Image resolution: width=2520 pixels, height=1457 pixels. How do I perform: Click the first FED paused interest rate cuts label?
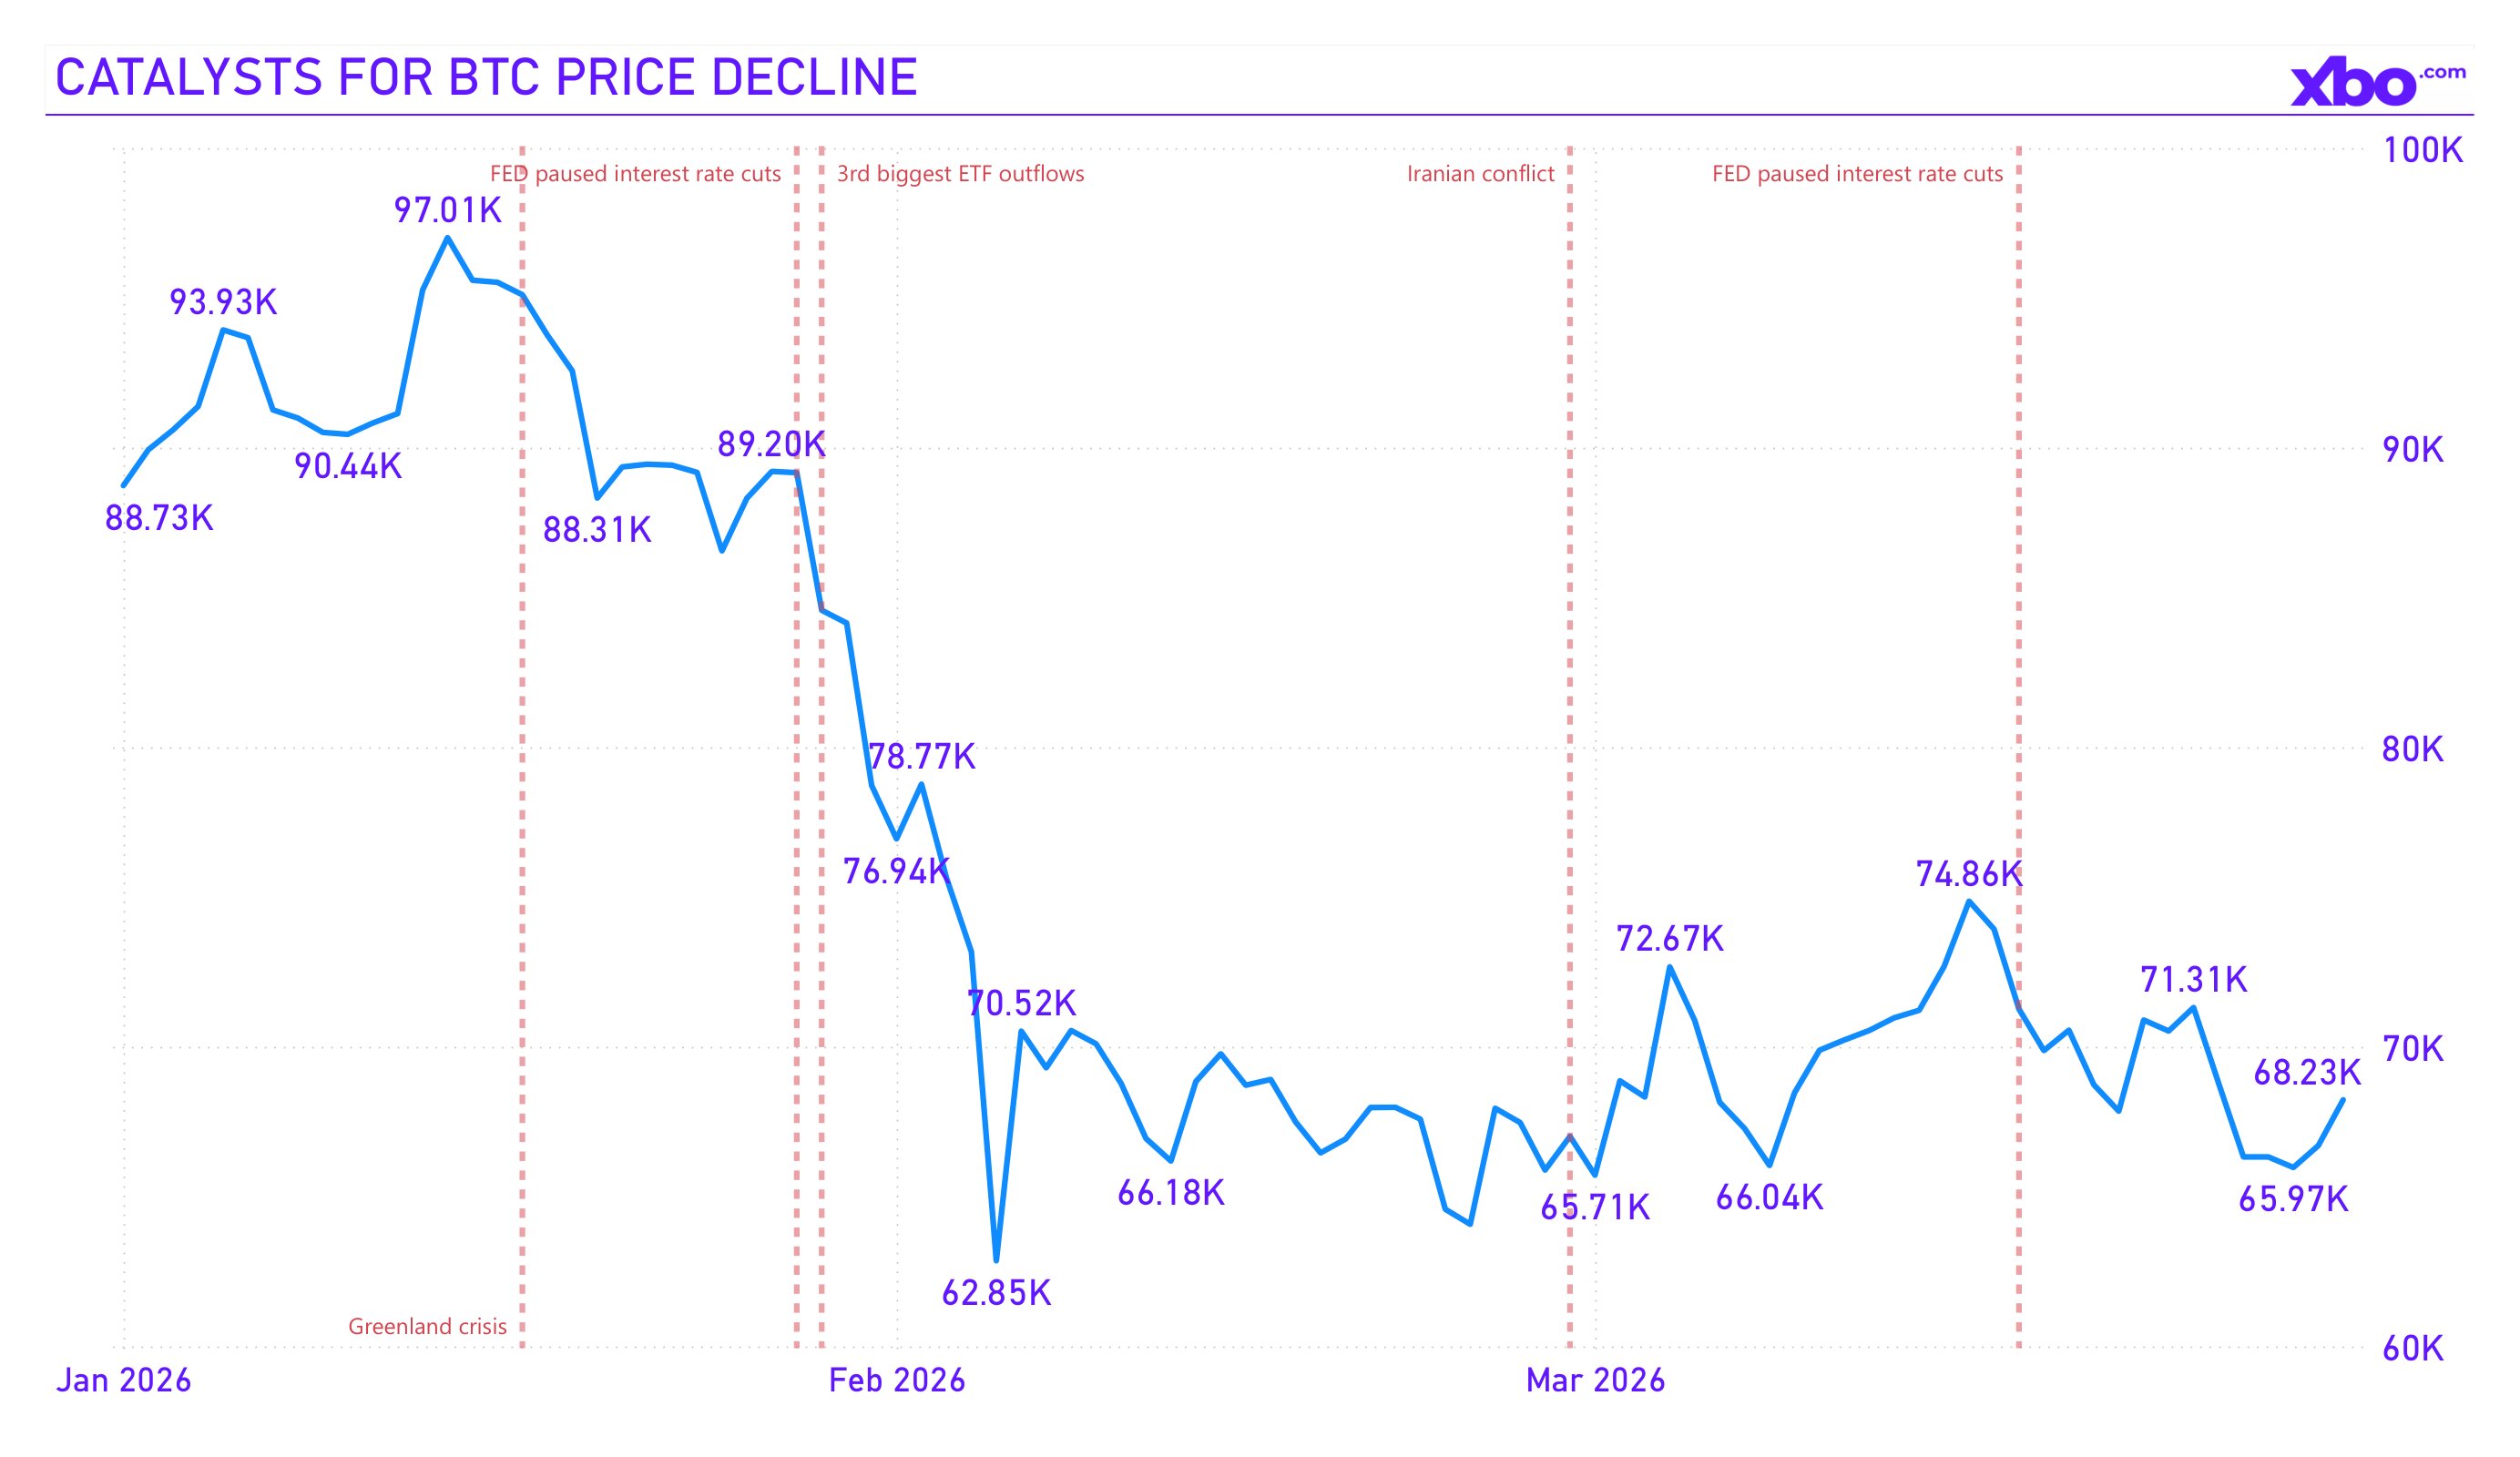coord(635,174)
